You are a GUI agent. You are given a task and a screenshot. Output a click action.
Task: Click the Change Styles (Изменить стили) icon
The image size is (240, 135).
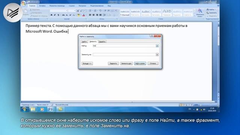[200, 13]
